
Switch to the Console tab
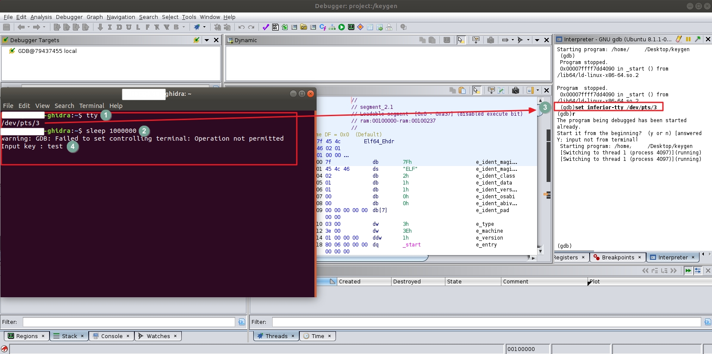tap(112, 336)
